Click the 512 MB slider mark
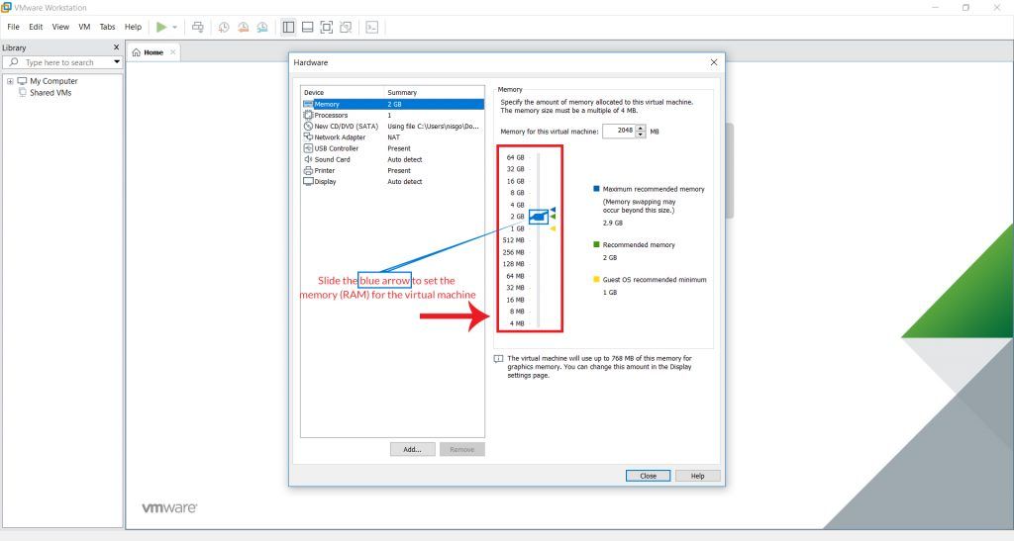Screen dimensions: 1014x541 514,240
